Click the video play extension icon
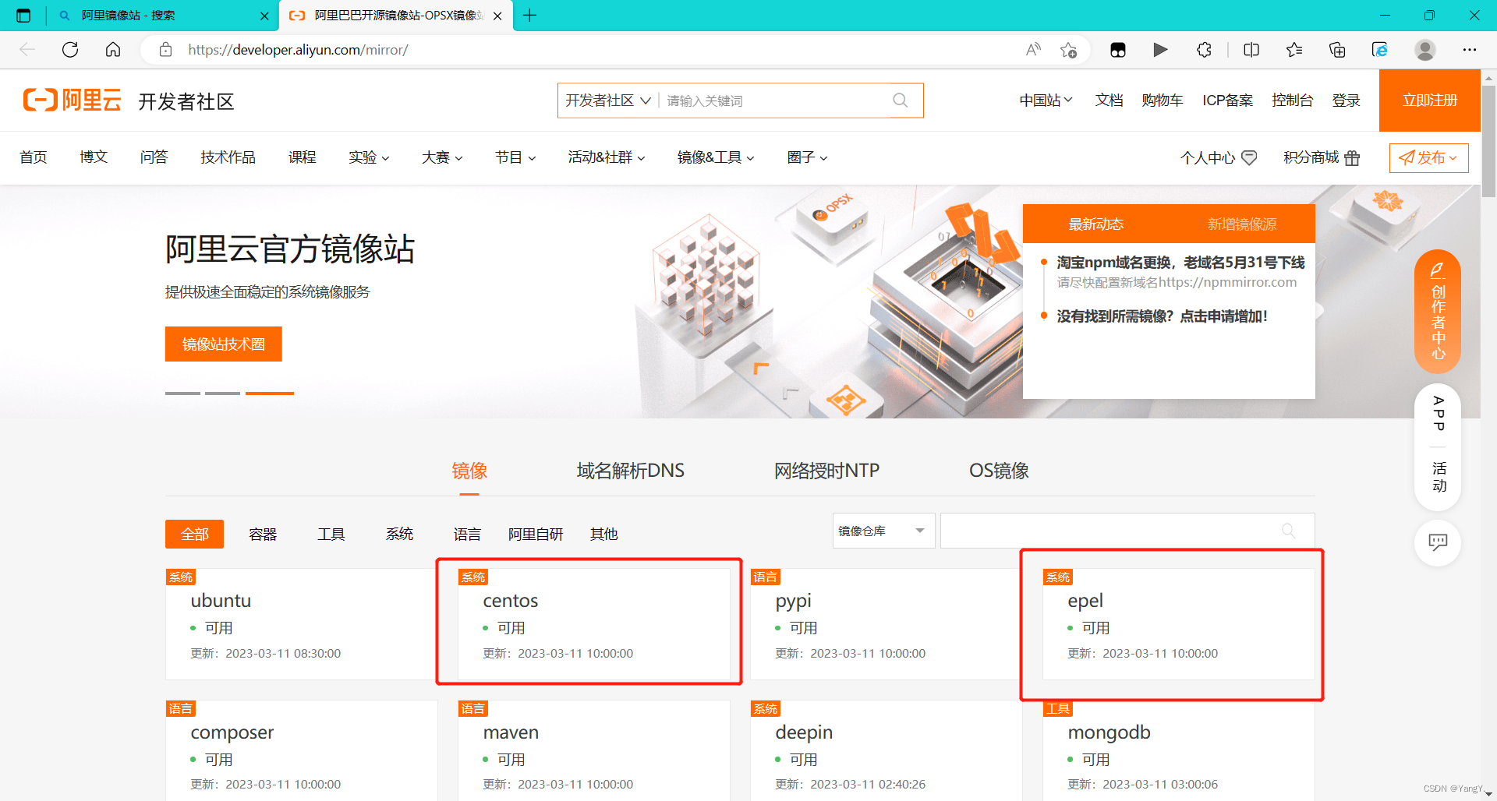The width and height of the screenshot is (1497, 801). click(1160, 50)
